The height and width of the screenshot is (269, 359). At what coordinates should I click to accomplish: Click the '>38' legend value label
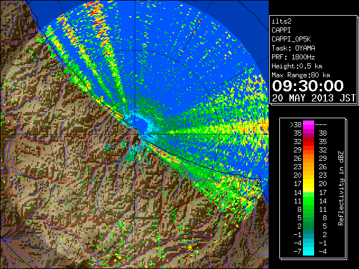(296, 124)
